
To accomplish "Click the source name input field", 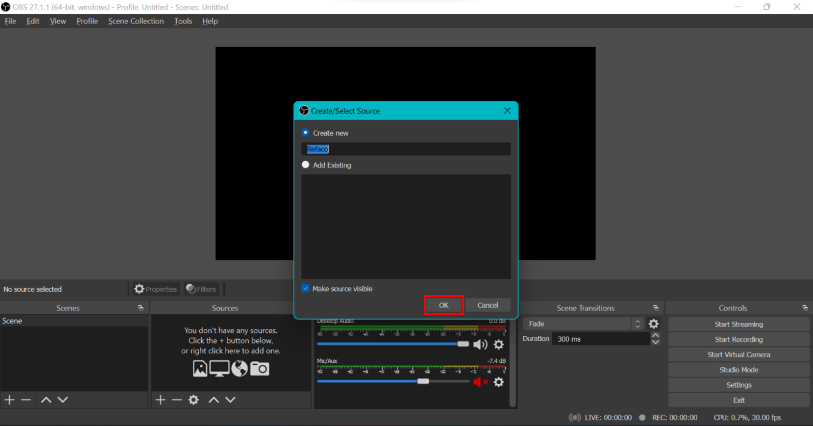I will click(x=406, y=149).
